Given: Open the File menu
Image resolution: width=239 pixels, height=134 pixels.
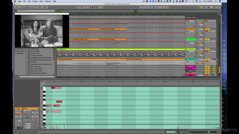Looking at the screenshot, I should [24, 1].
